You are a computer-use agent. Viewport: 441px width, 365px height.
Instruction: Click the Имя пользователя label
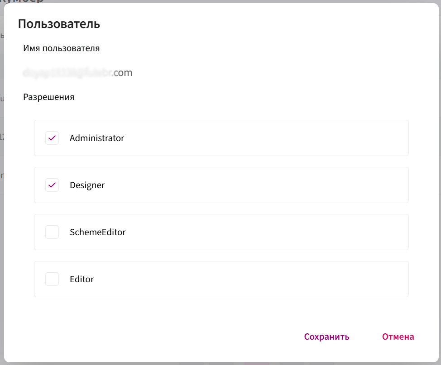coord(61,48)
